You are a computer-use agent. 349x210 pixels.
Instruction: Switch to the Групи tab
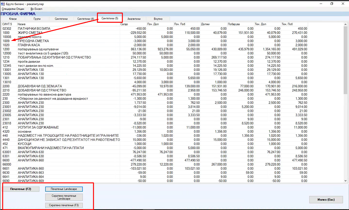point(37,19)
